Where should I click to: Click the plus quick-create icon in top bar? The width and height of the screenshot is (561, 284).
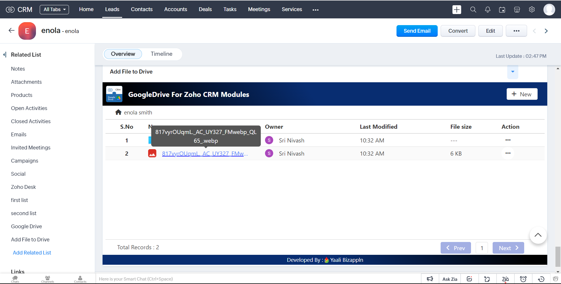[456, 10]
